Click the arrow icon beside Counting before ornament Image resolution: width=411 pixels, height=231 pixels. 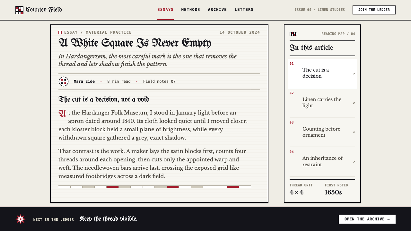(354, 132)
